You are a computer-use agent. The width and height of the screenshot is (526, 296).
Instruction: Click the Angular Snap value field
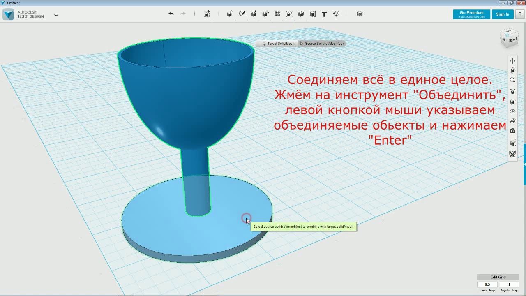[509, 284]
